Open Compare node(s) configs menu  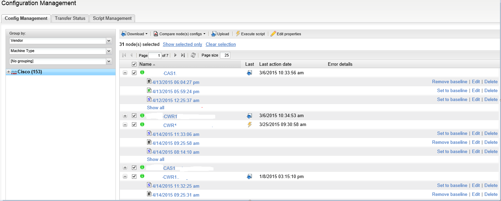tap(179, 34)
